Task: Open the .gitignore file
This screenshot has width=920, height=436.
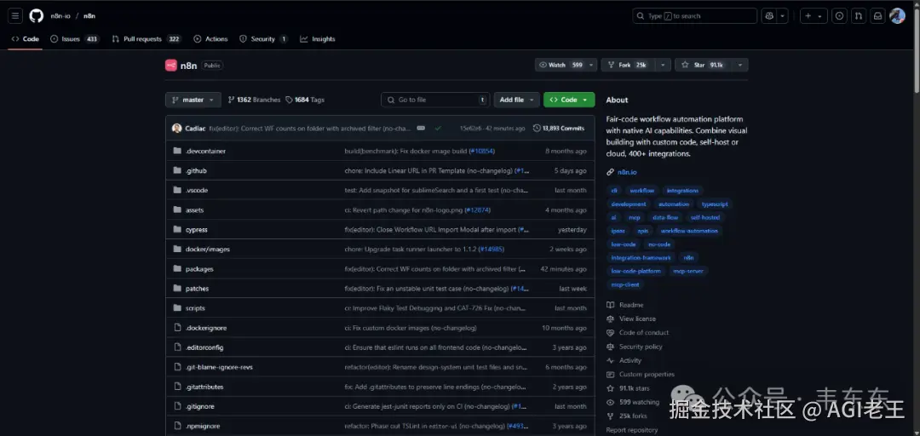Action: pos(200,406)
